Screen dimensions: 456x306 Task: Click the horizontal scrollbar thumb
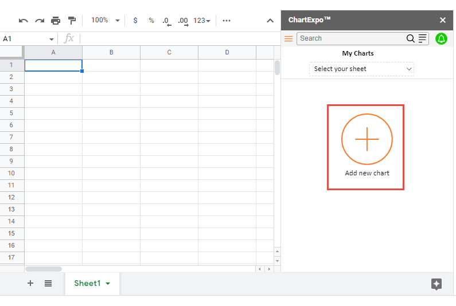pyautogui.click(x=44, y=269)
